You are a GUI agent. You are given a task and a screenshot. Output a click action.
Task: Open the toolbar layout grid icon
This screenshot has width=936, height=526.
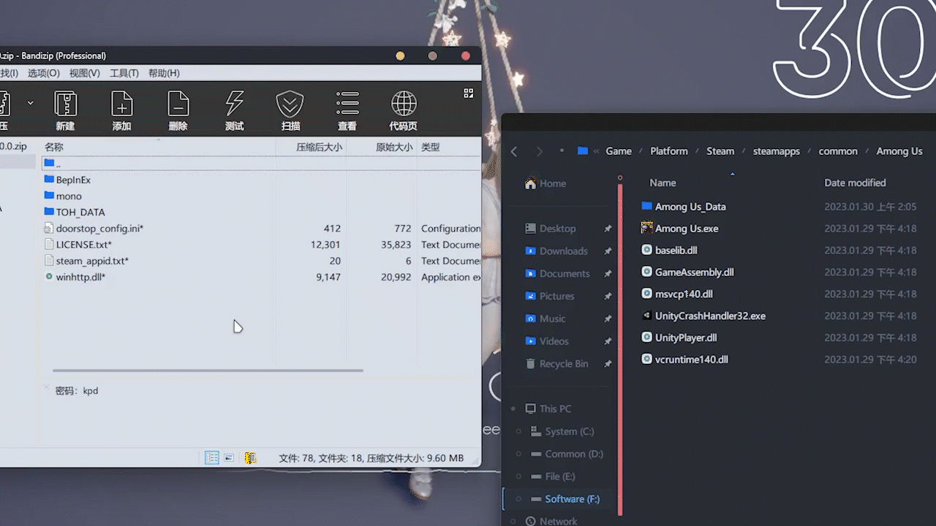click(469, 93)
